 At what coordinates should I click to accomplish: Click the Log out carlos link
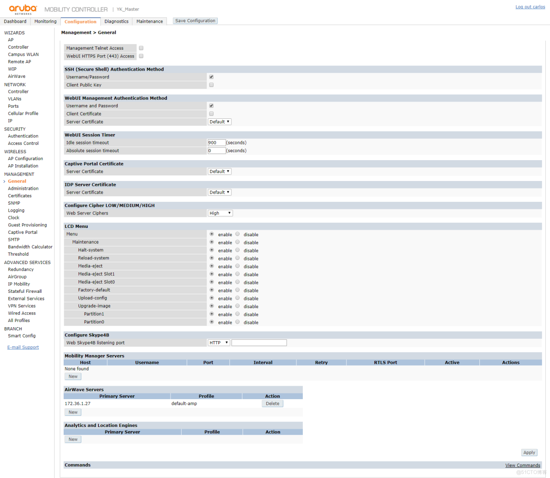point(530,6)
